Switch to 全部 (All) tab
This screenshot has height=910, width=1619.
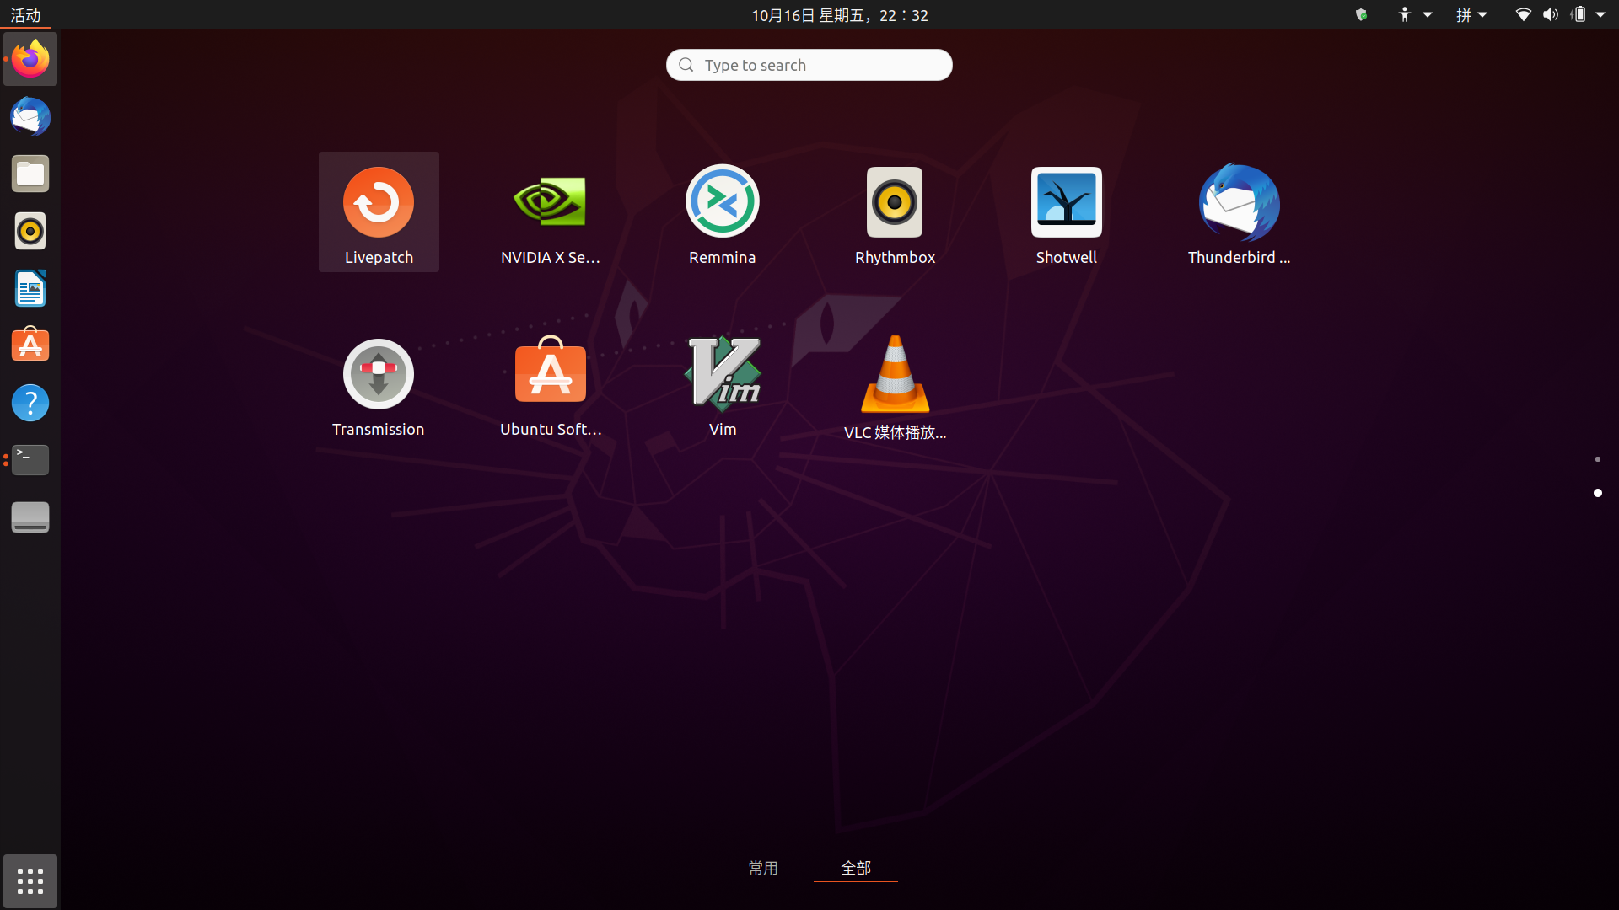(856, 867)
